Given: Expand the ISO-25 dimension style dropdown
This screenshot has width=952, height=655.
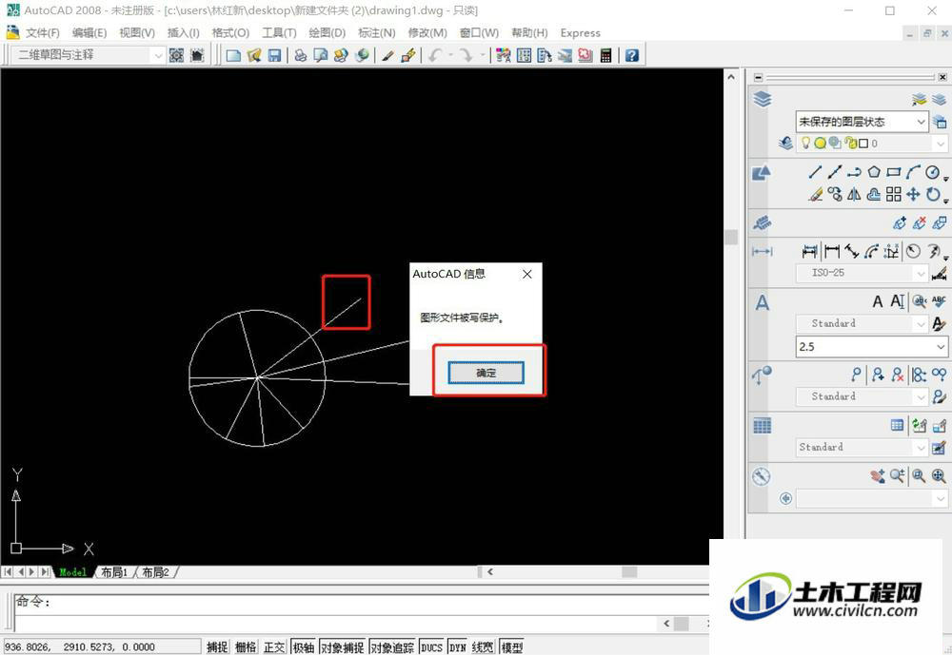Looking at the screenshot, I should tap(921, 273).
